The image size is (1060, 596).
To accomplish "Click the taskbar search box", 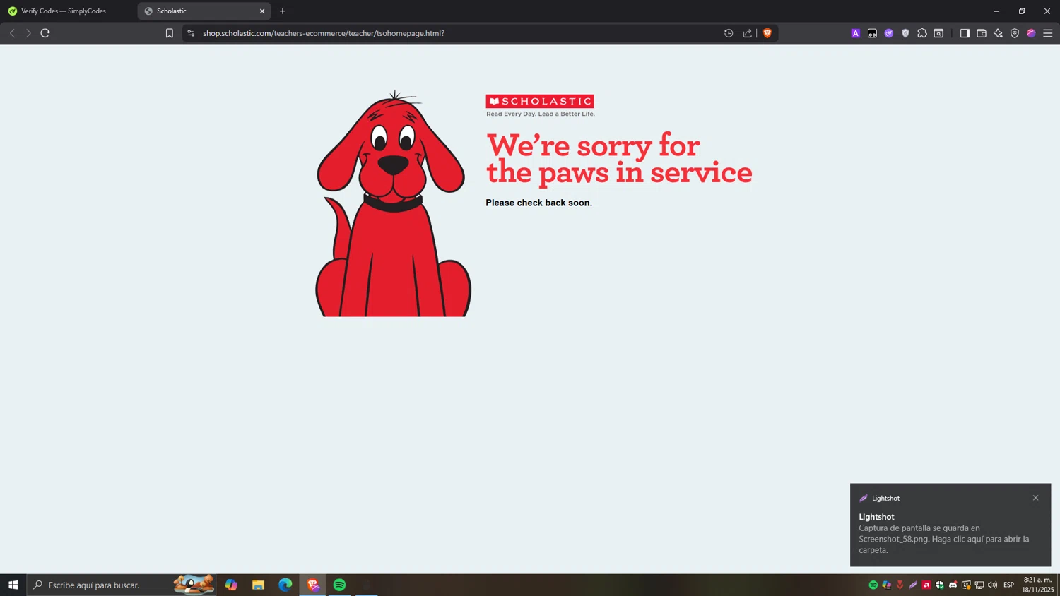I will coord(122,585).
